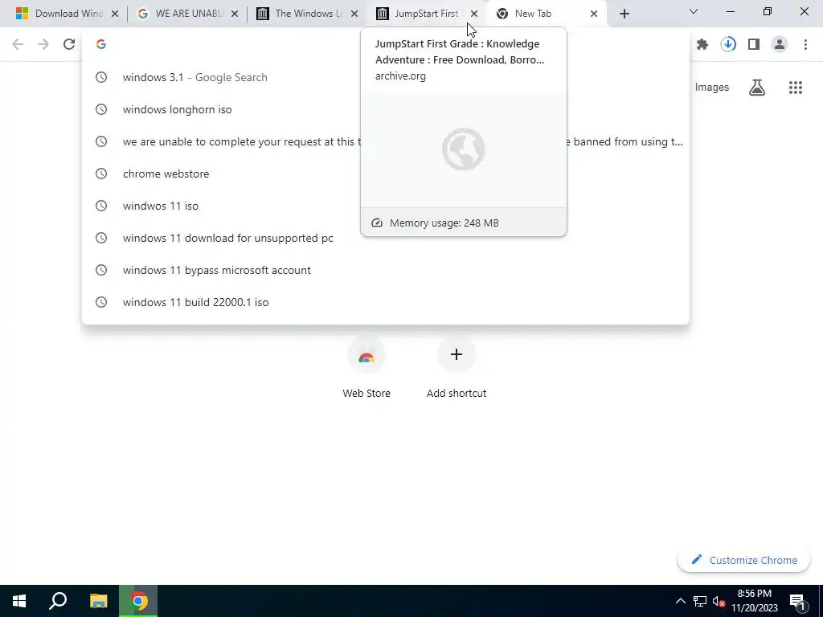823x617 pixels.
Task: Choose 'windows 11 download for unsupported pc'
Action: click(x=386, y=238)
